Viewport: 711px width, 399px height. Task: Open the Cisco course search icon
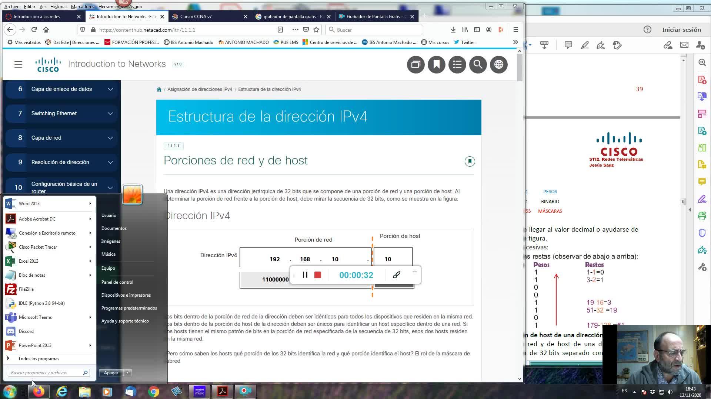(478, 65)
